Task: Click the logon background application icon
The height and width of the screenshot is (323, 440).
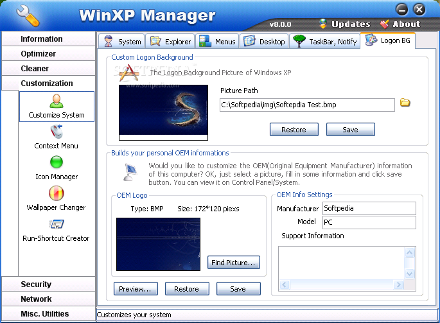Action: [x=129, y=73]
